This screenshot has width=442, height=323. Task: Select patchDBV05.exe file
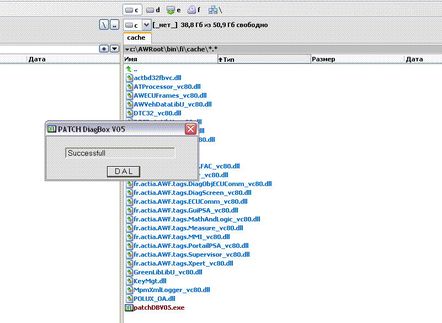(x=159, y=308)
